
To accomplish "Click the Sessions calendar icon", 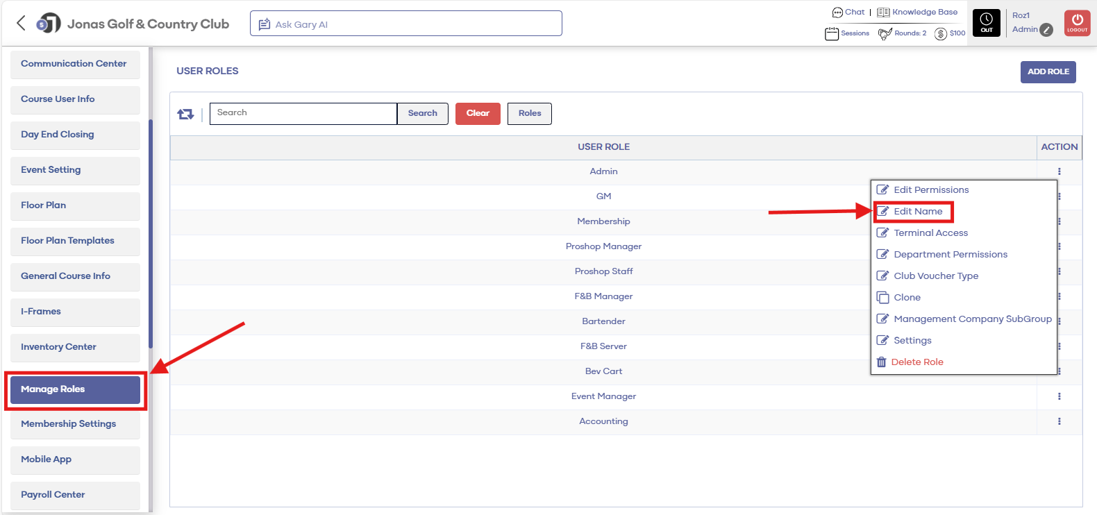I will tap(832, 33).
